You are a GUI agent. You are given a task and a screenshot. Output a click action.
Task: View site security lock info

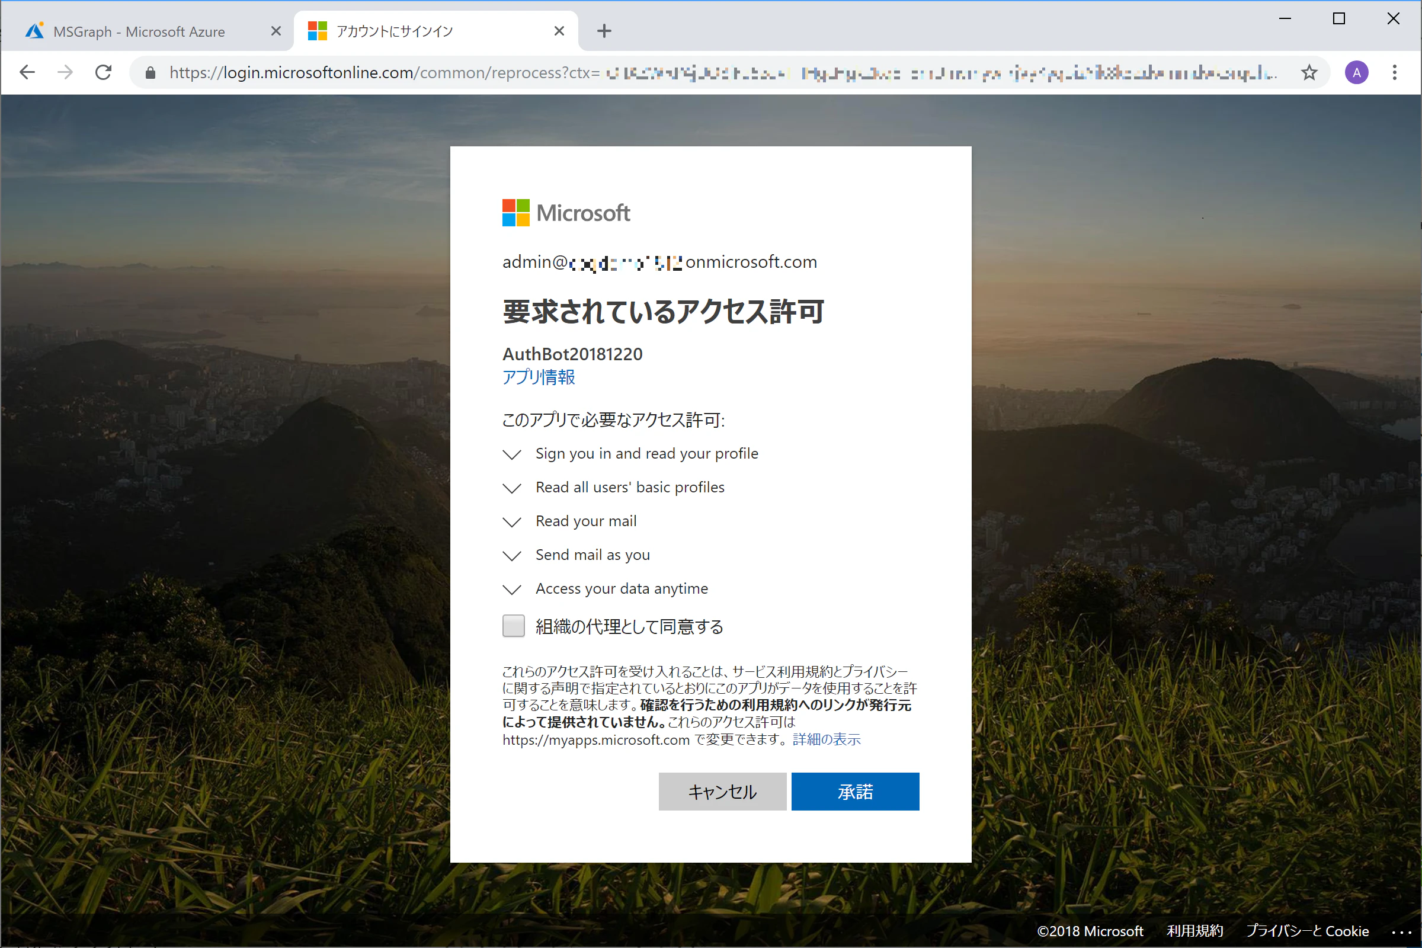150,73
